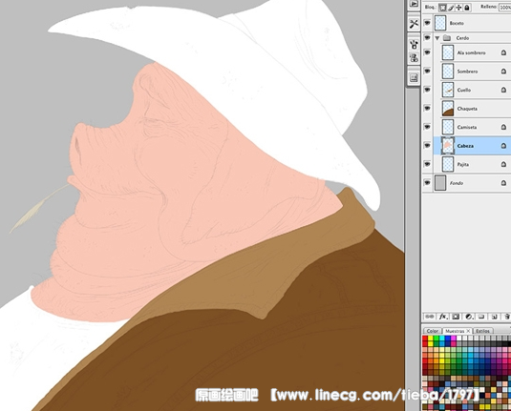The height and width of the screenshot is (411, 511).
Task: Pick the yellow swatch in top row
Action: click(431, 339)
